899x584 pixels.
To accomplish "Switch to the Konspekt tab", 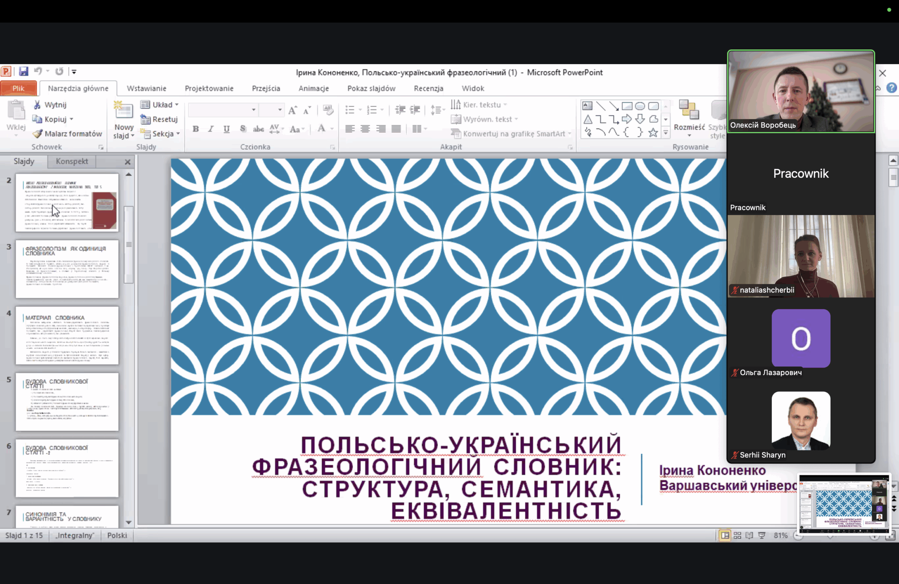I will click(x=72, y=161).
